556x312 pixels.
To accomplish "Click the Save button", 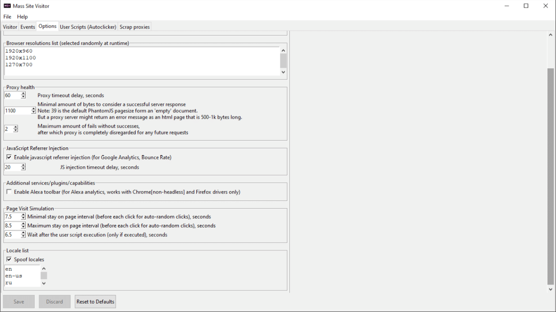I will click(19, 302).
